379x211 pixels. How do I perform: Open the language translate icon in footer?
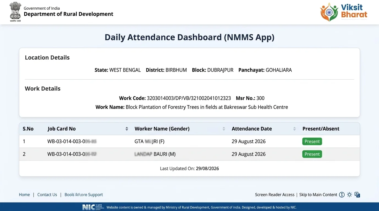pyautogui.click(x=357, y=195)
